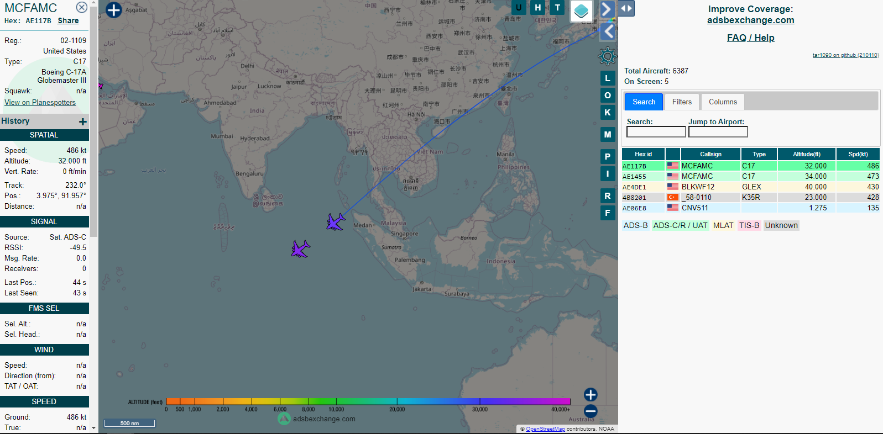Click the 500 nm scale bar
883x434 pixels.
click(x=130, y=423)
